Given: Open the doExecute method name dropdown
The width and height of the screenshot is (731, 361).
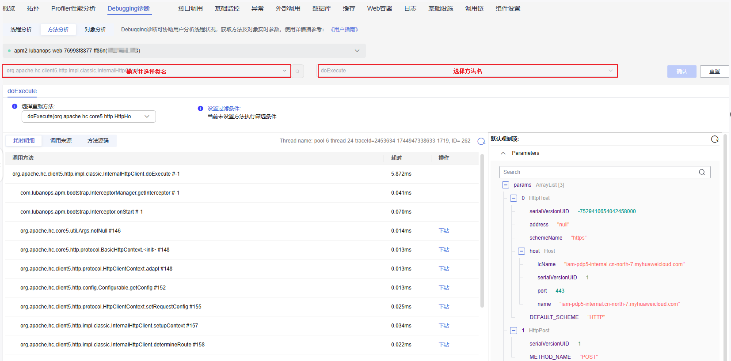Looking at the screenshot, I should pos(468,71).
